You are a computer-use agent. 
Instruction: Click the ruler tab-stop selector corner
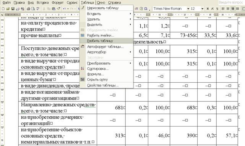(x=2, y=14)
